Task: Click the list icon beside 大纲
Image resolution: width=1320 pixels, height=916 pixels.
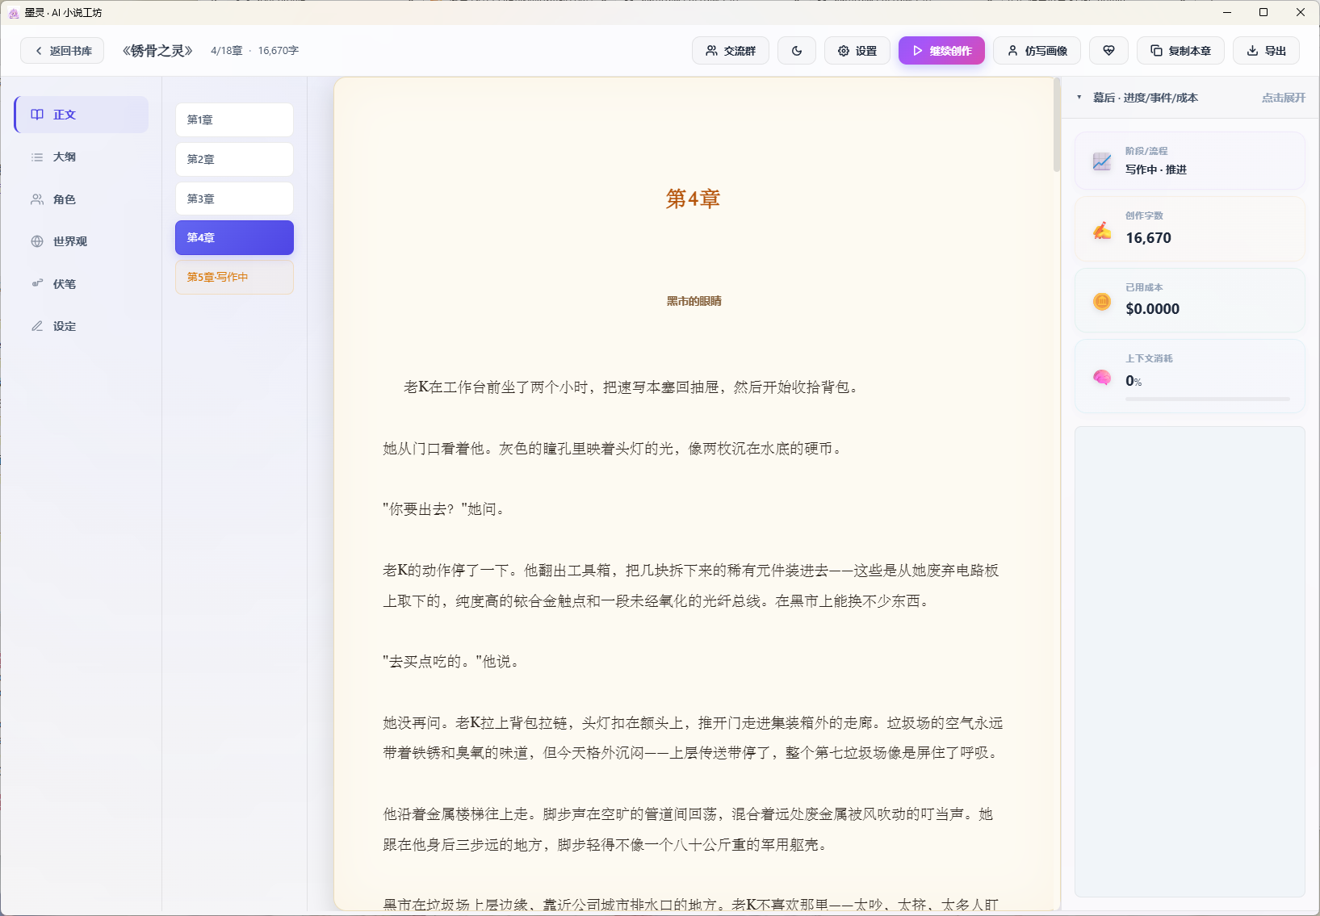Action: (x=37, y=157)
